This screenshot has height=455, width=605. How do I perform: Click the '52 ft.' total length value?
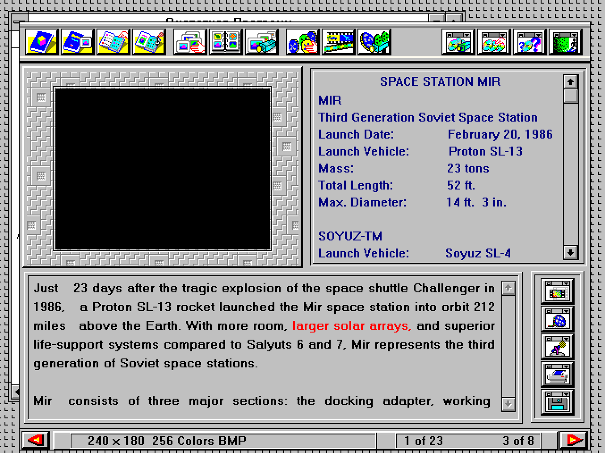(461, 185)
